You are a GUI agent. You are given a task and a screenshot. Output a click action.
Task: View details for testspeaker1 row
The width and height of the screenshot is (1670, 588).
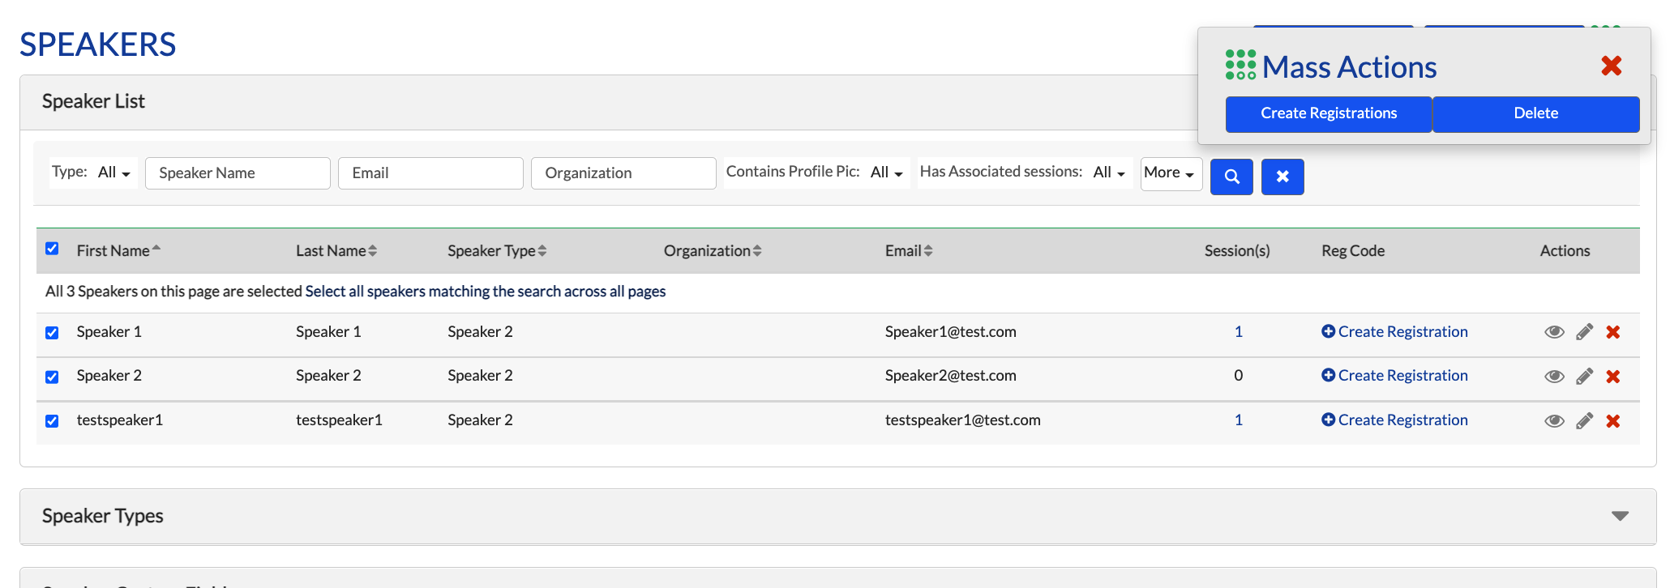(x=1554, y=421)
